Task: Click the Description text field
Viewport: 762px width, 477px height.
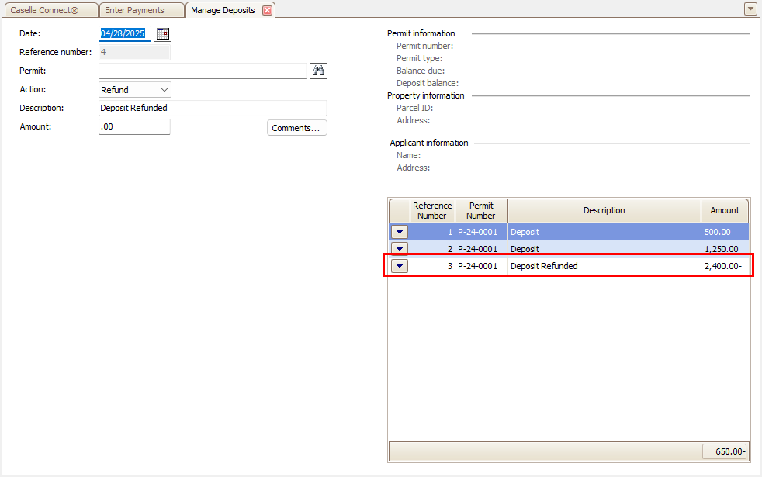Action: [x=213, y=108]
